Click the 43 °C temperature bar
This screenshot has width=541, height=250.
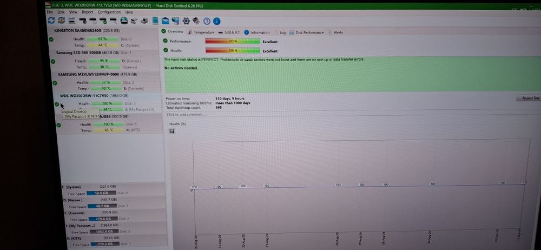point(109,130)
